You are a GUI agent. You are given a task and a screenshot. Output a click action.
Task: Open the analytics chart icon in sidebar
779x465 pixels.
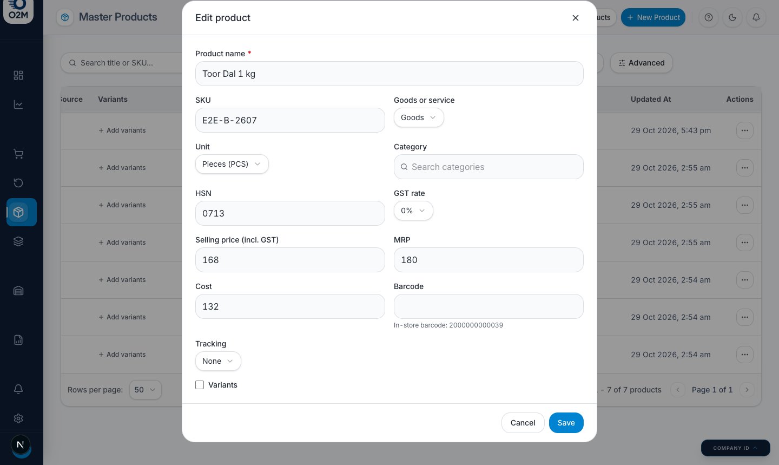click(18, 104)
